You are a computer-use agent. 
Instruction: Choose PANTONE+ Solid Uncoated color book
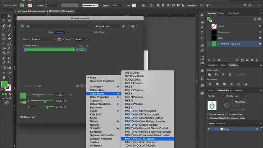click(148, 142)
